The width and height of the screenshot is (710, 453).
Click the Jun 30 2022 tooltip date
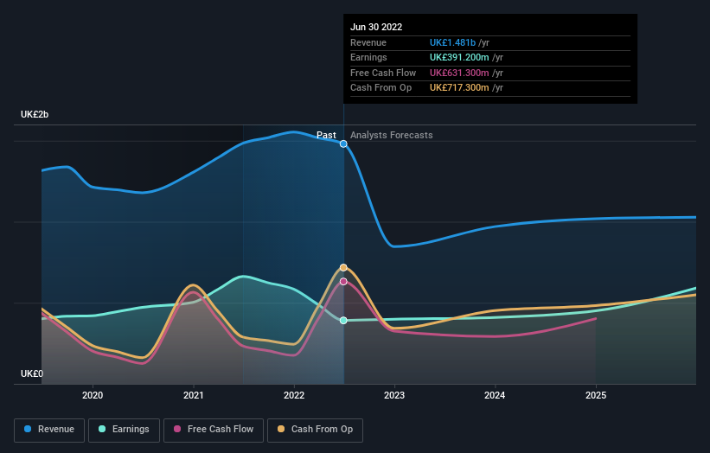(x=376, y=27)
